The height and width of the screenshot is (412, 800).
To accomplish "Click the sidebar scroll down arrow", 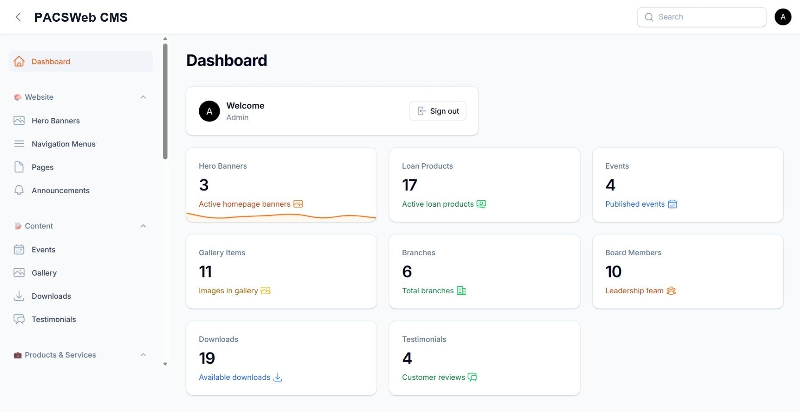I will [165, 364].
